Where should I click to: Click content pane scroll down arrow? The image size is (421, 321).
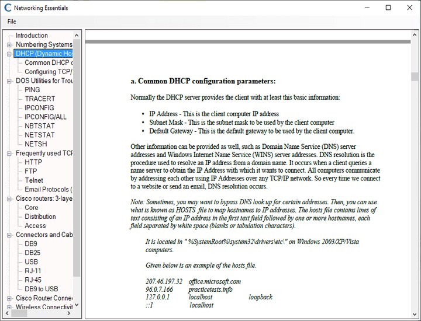coord(415,315)
